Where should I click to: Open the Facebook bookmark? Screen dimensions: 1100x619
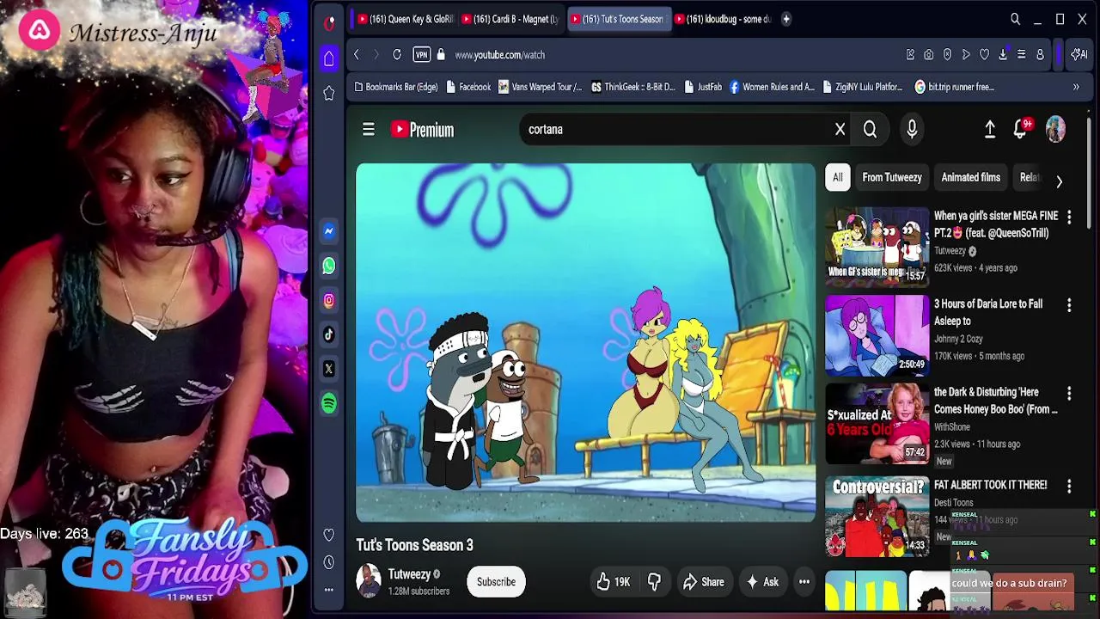click(x=467, y=87)
